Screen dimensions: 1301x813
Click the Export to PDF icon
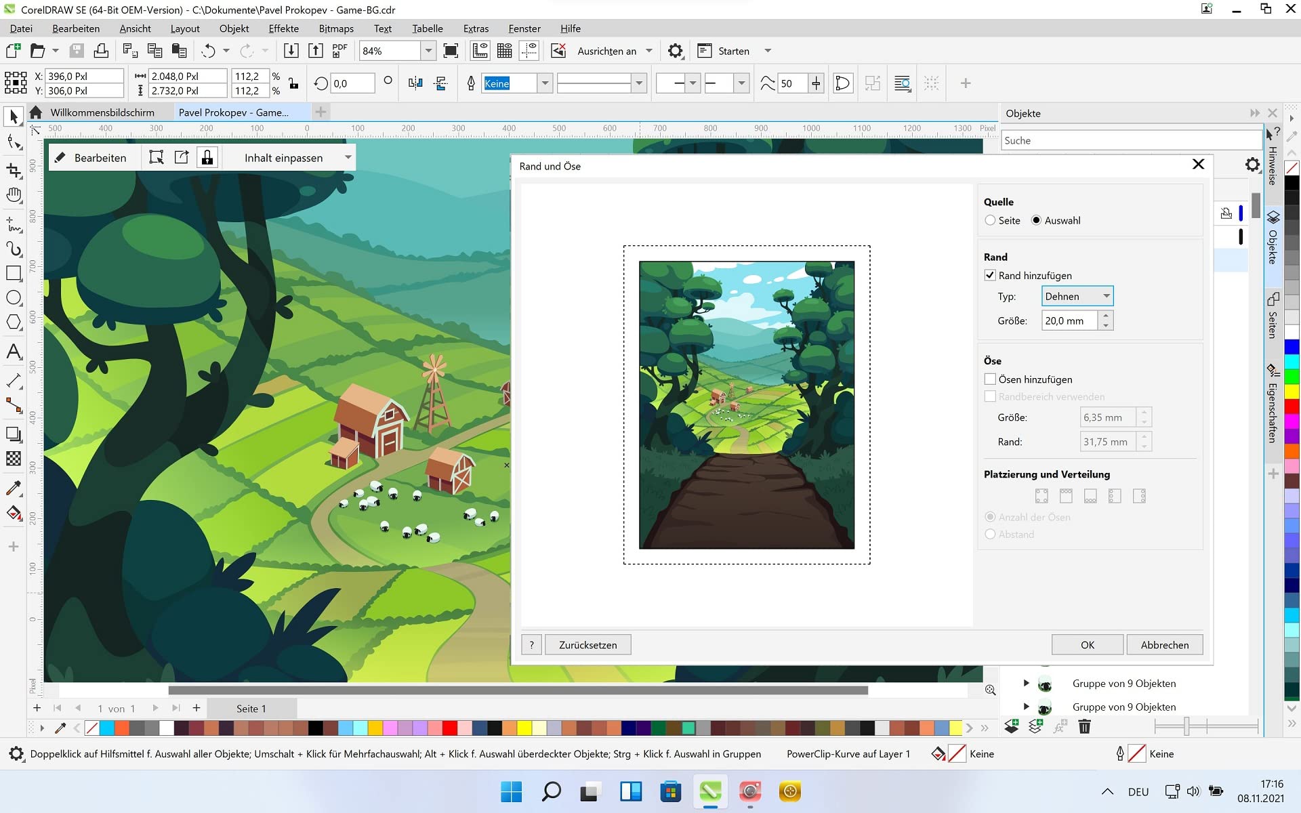coord(339,51)
